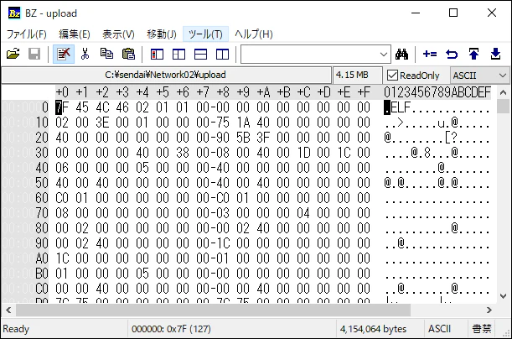Open the ツール(T) menu
This screenshot has width=512, height=339.
pyautogui.click(x=205, y=34)
